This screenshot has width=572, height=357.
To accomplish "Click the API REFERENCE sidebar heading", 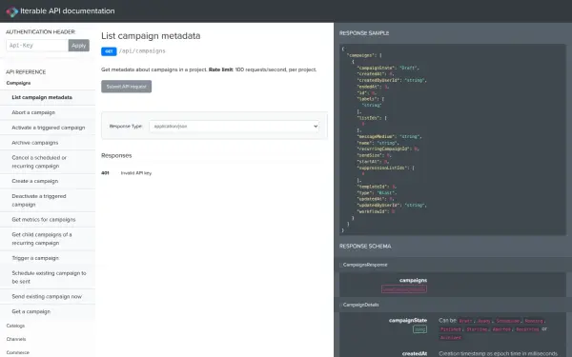I will [26, 72].
